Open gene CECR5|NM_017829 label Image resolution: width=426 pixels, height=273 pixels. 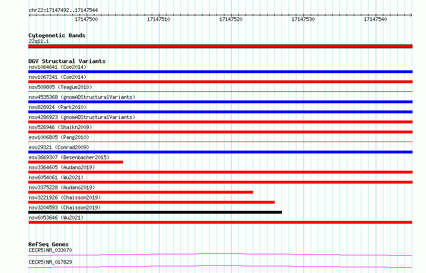tap(50, 262)
